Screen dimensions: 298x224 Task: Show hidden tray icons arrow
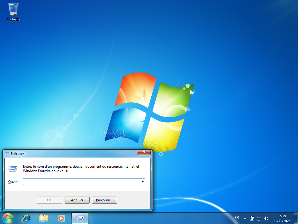coord(245,218)
